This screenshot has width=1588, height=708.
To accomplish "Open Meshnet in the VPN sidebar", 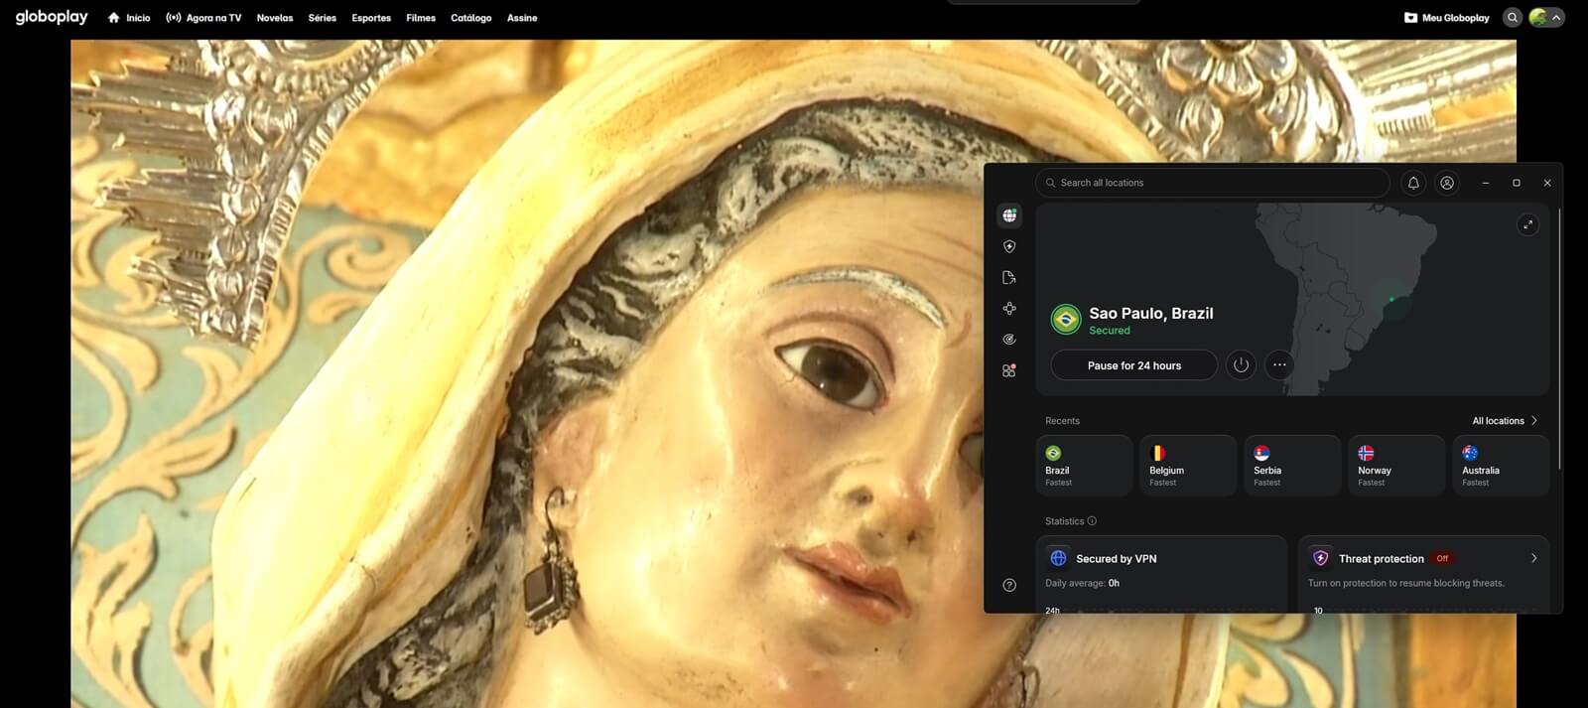I will point(1009,309).
